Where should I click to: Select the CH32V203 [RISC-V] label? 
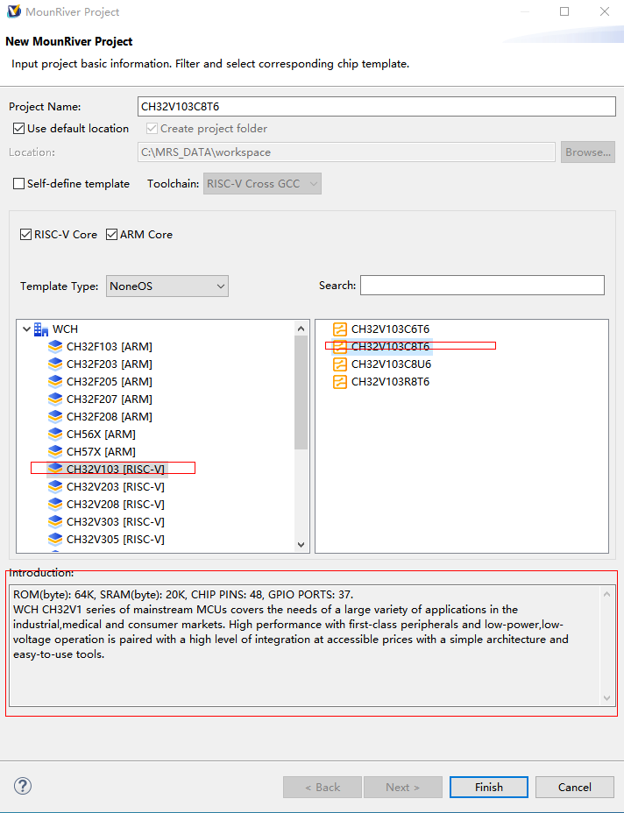[116, 487]
